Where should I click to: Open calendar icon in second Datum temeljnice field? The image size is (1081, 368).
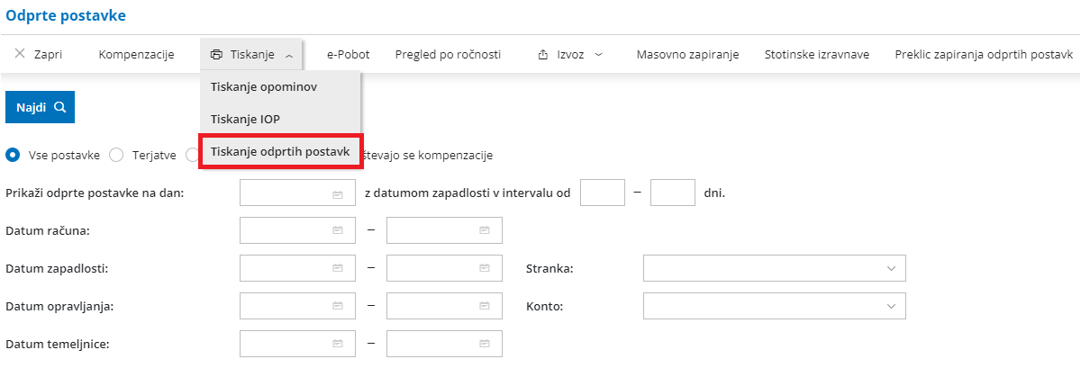tap(484, 343)
